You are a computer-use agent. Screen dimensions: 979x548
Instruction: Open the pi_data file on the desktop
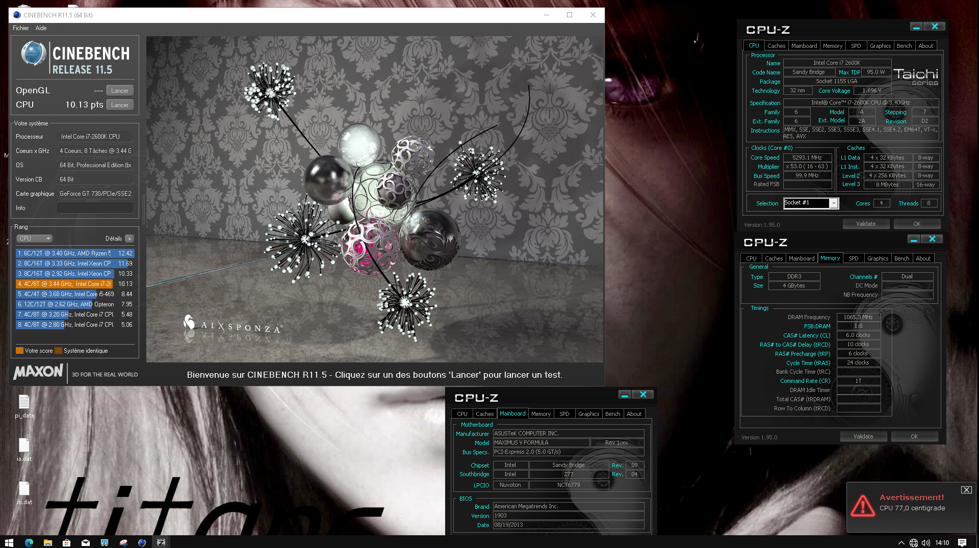pos(24,406)
